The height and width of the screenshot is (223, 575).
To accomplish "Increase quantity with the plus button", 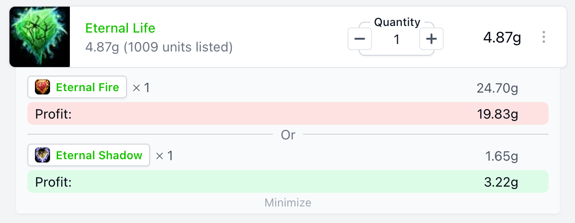I will click(x=431, y=39).
